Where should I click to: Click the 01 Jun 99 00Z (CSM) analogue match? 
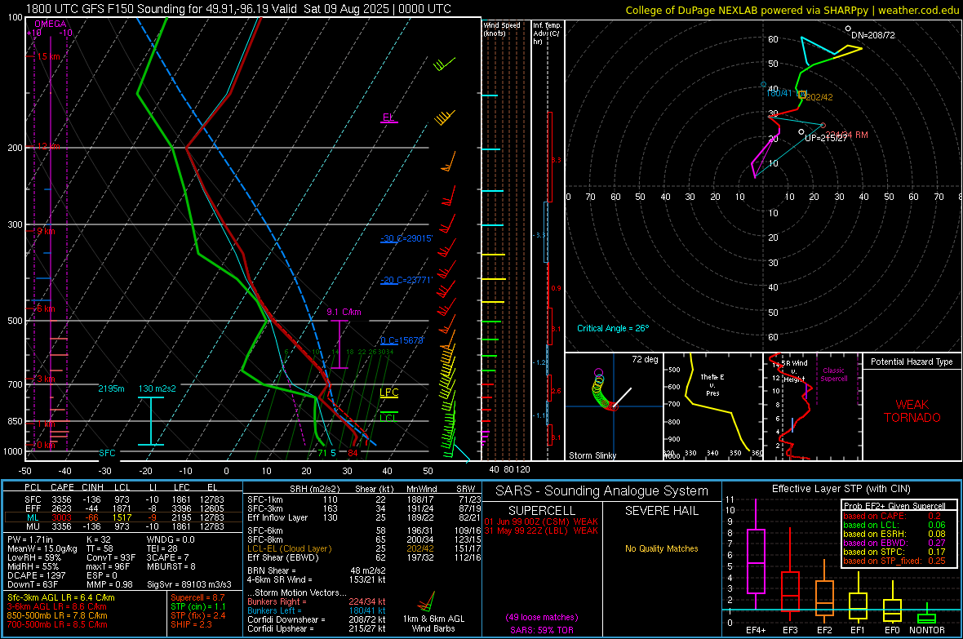tap(541, 521)
